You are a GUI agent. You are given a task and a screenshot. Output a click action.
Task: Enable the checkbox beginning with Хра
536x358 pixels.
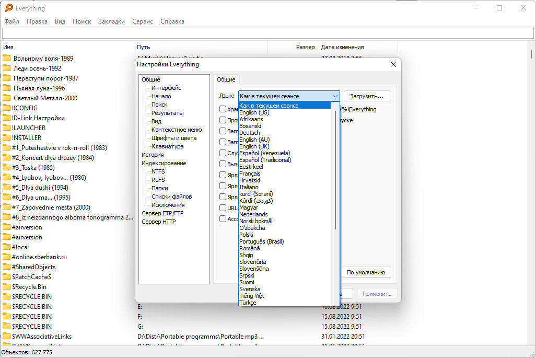coord(223,109)
